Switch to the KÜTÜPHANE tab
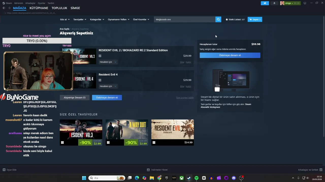325x182 pixels. click(39, 8)
